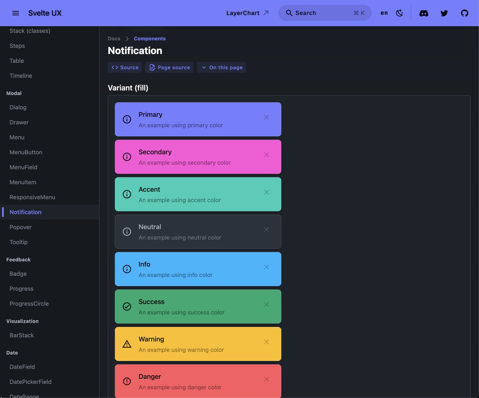Click the hamburger menu icon
Screen dimensions: 479x398
click(x=16, y=13)
